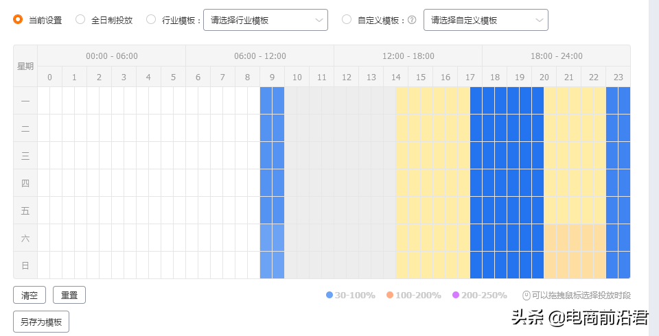
Task: Click the 12:00 - 18:00 time range header
Action: [408, 56]
